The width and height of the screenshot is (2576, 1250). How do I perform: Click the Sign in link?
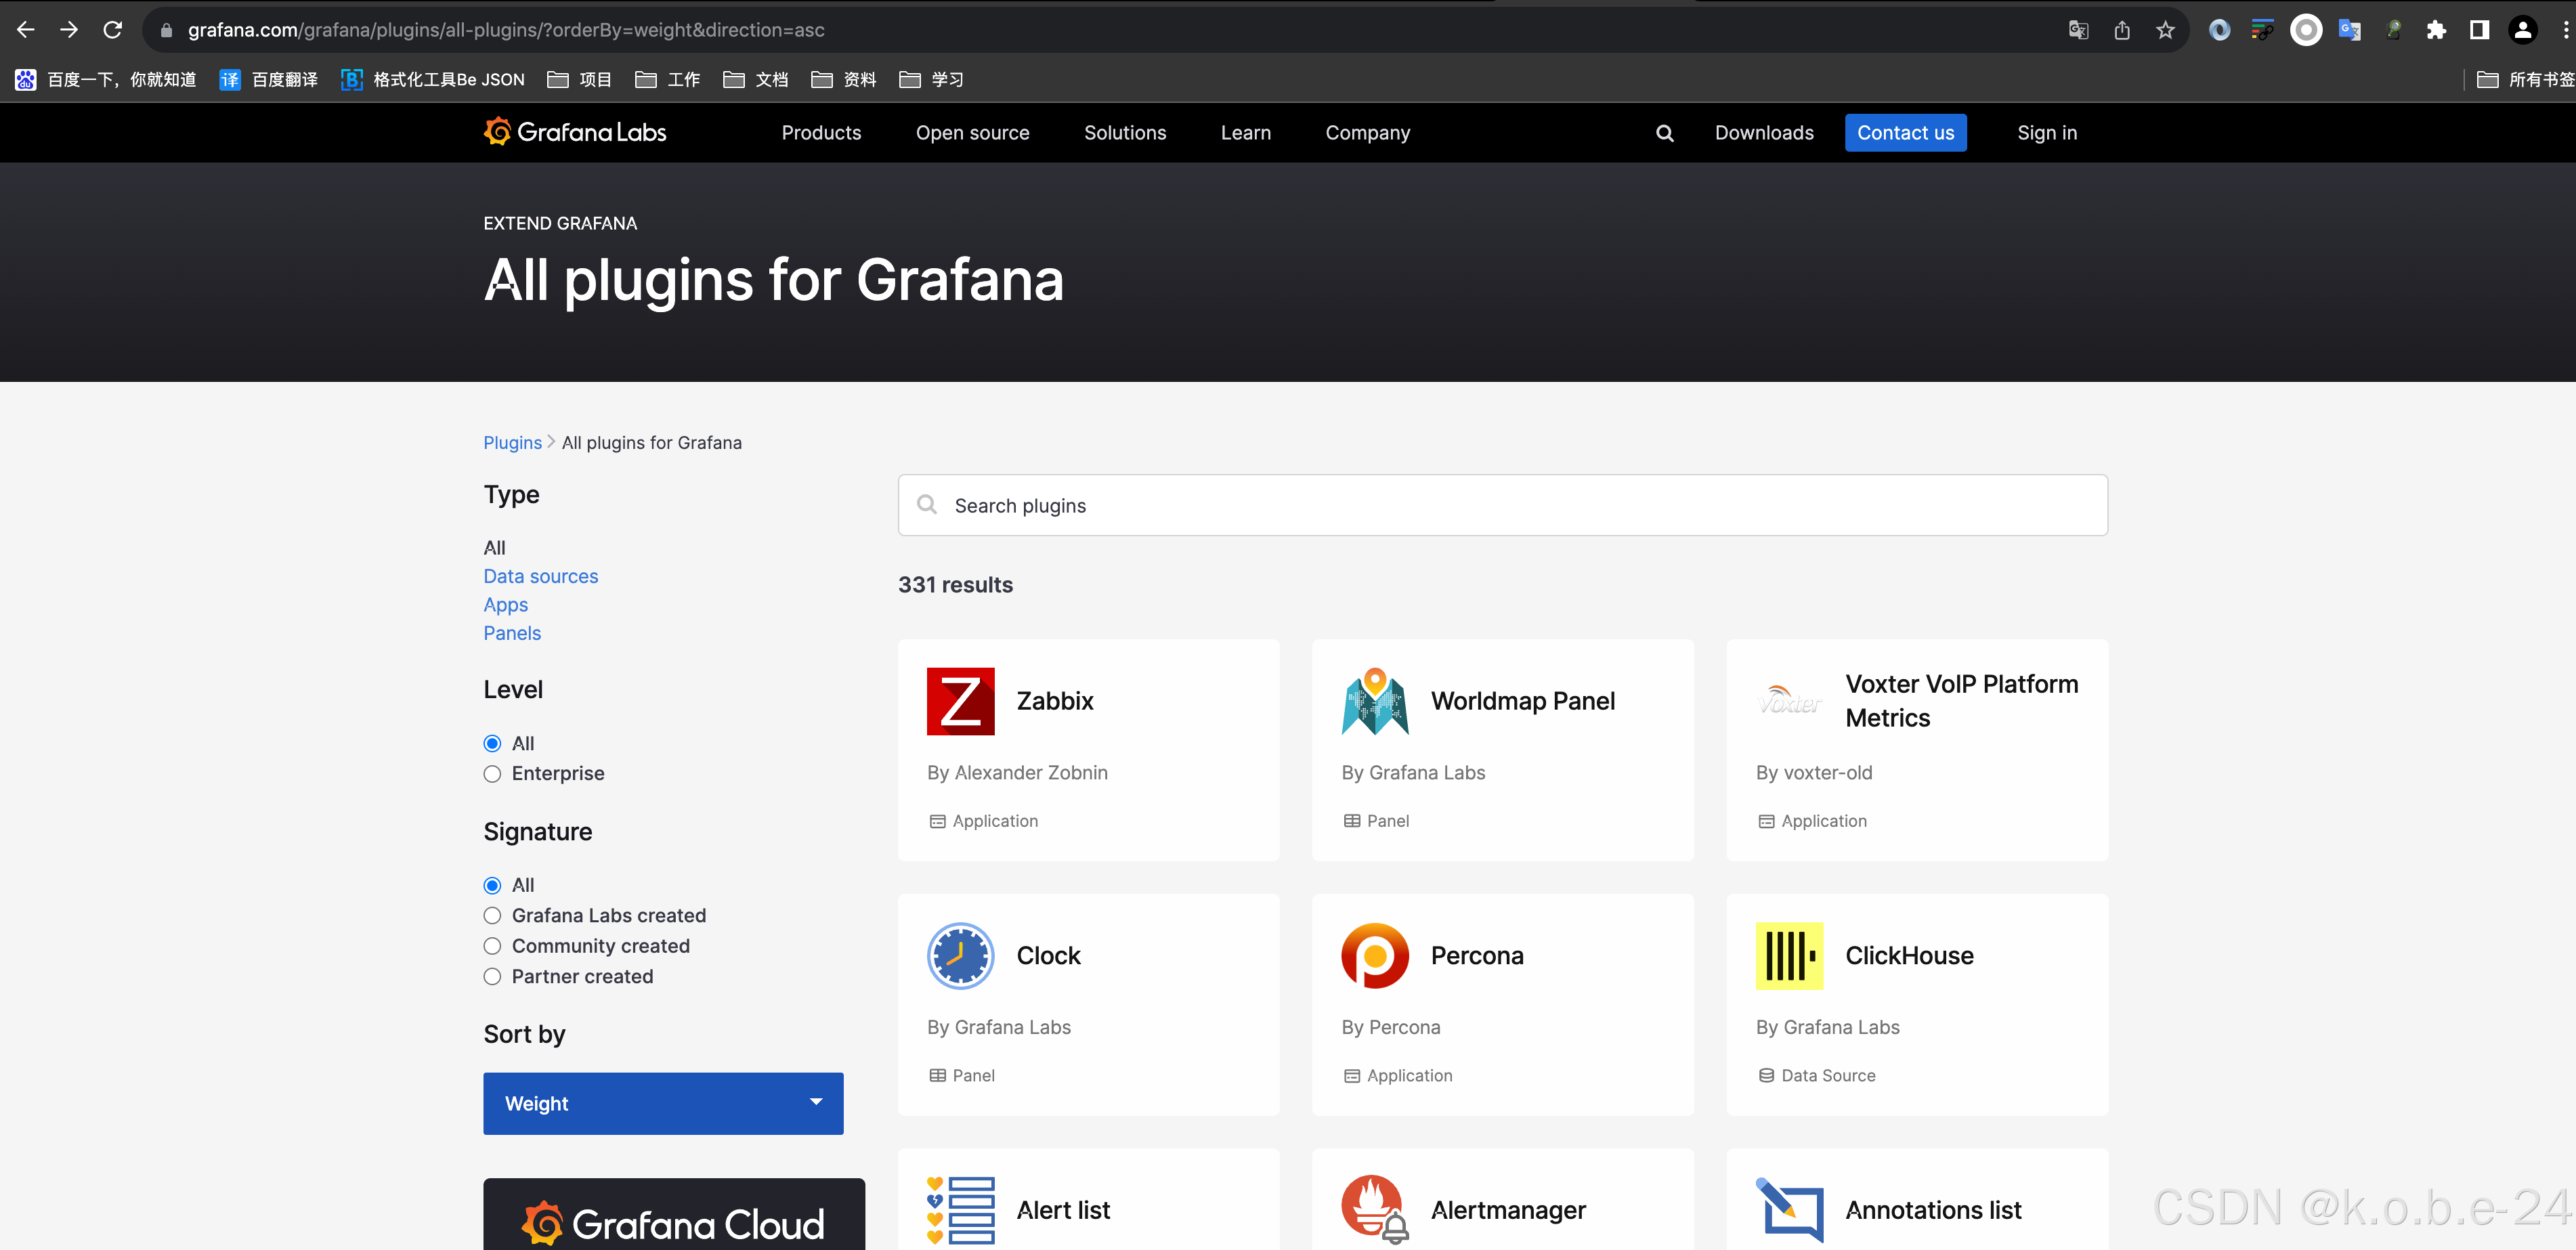click(x=2047, y=133)
